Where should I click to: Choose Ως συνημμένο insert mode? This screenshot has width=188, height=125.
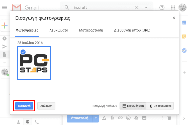tap(160, 106)
